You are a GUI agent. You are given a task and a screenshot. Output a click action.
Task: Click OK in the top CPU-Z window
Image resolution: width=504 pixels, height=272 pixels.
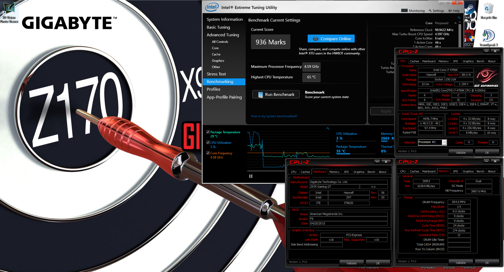(x=487, y=152)
